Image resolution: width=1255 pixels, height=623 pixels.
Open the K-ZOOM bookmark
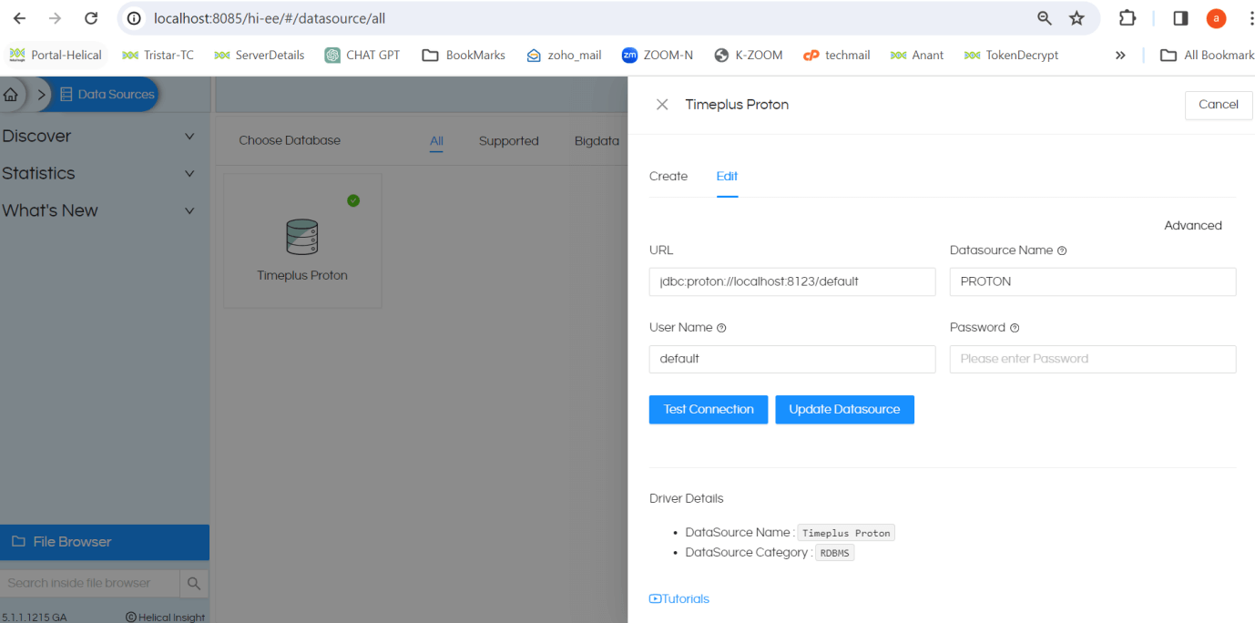tap(748, 55)
